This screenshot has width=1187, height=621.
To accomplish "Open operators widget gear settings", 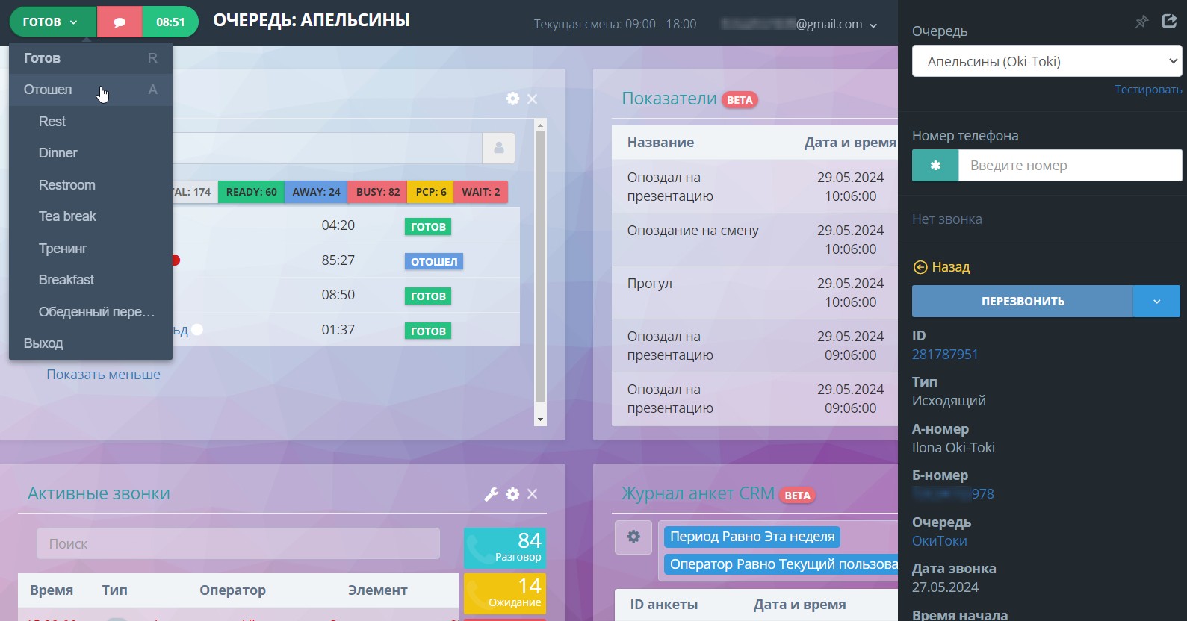I will coord(512,99).
